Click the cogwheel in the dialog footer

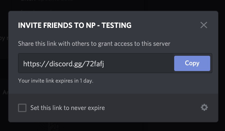[204, 107]
